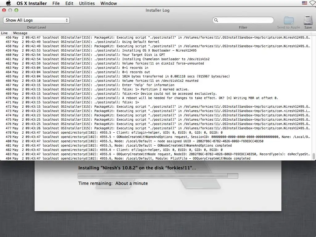
Task: Select line 459 Installing OS X Bootloader
Action: coord(156,50)
